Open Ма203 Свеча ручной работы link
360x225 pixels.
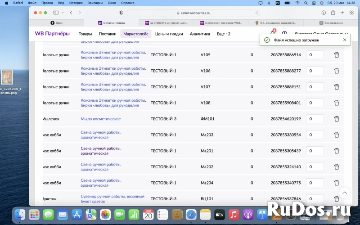(101, 135)
